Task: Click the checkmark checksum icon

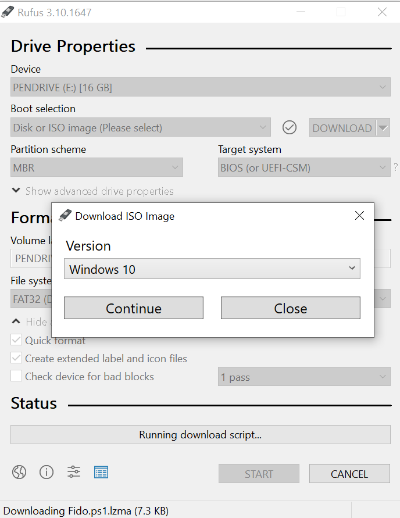Action: click(x=290, y=127)
